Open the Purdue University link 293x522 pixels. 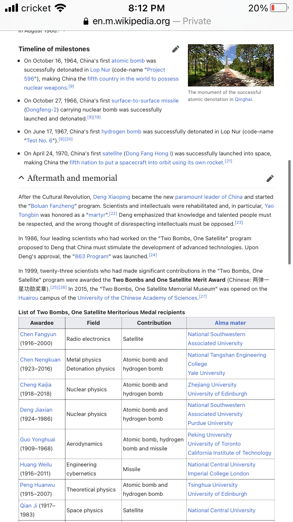point(210,423)
